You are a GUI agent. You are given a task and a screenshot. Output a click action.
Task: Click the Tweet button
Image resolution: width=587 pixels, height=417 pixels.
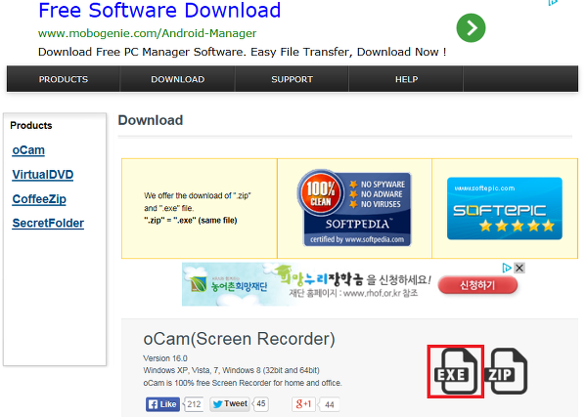pos(230,404)
